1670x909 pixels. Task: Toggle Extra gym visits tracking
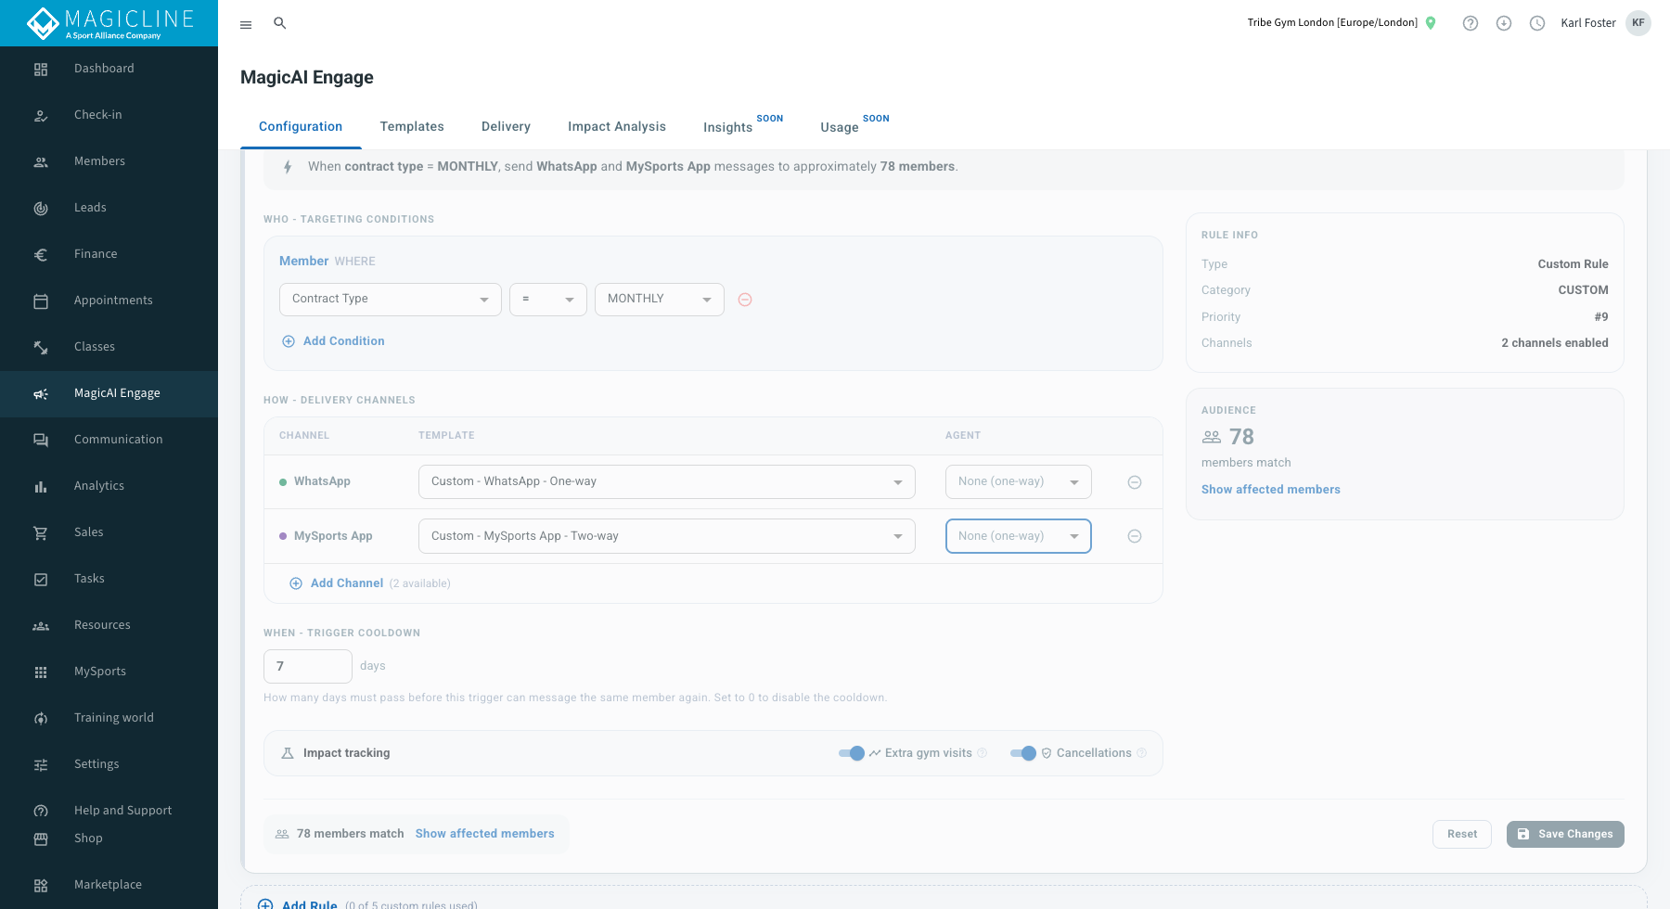point(852,753)
